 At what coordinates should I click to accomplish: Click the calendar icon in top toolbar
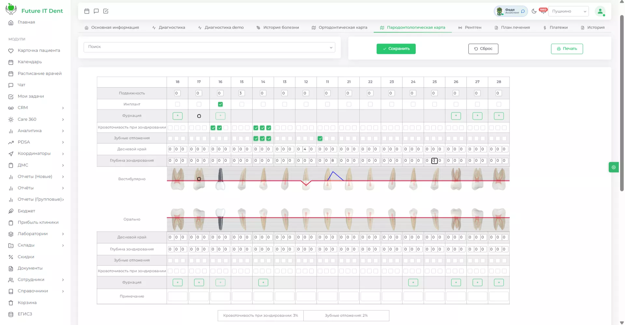pos(87,11)
